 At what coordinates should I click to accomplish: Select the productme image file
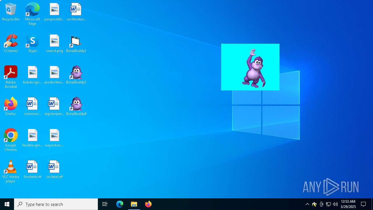[x=54, y=75]
